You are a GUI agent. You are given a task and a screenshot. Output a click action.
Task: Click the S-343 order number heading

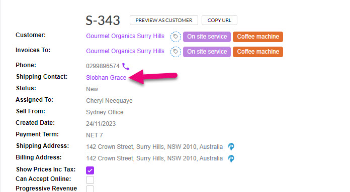(103, 20)
